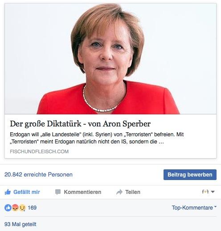Viewport: 221px width, 231px height.
Task: Click the thumbs-up icon beside Gefällt mir
Action: [x=8, y=192]
